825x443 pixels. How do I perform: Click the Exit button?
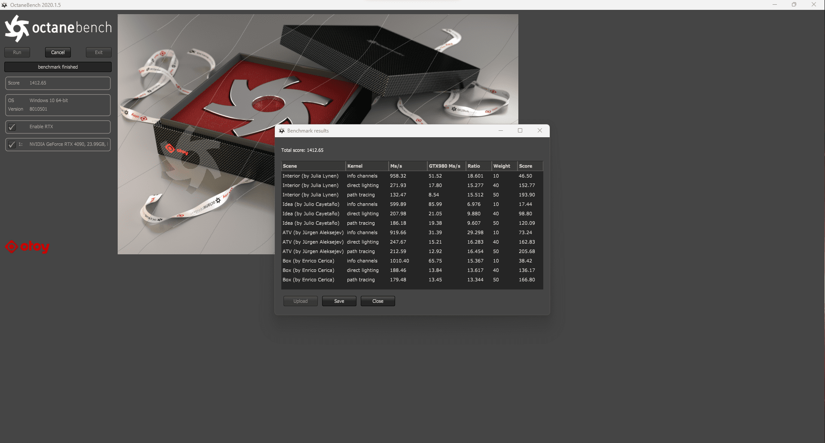(x=99, y=52)
